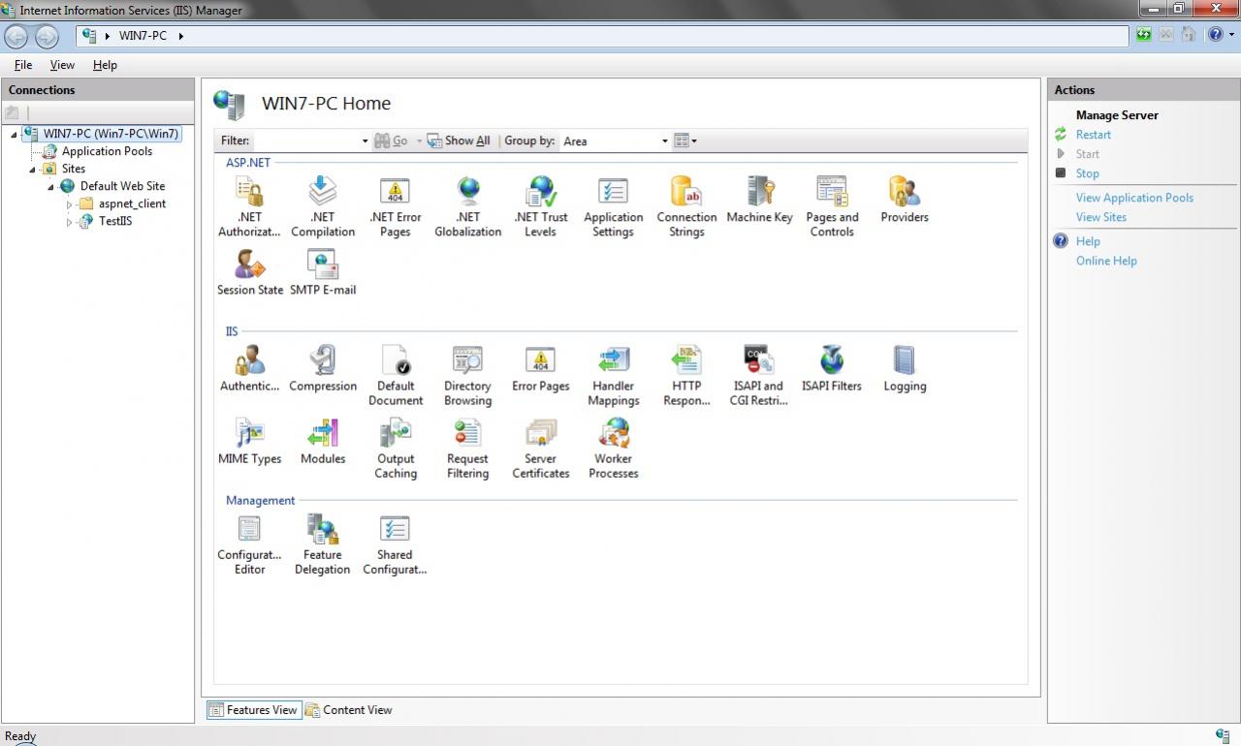Screen dimensions: 1241x746
Task: Restart the server from Actions pane
Action: pyautogui.click(x=1093, y=135)
